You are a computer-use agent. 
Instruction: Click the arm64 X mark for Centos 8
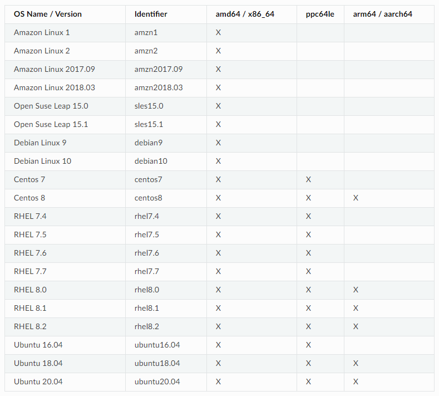[356, 198]
